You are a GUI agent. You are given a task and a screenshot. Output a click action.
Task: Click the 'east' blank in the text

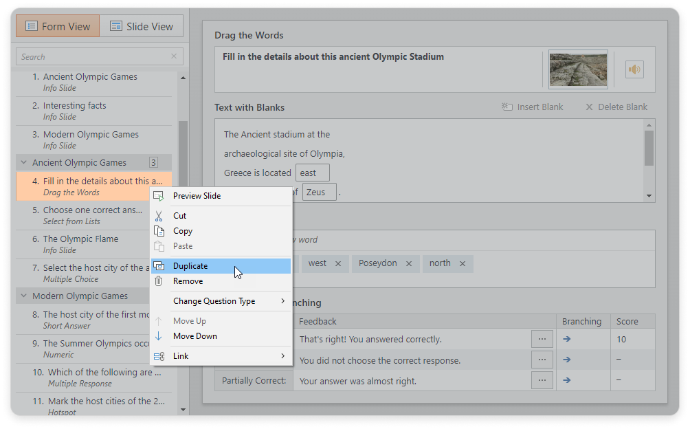pos(313,173)
